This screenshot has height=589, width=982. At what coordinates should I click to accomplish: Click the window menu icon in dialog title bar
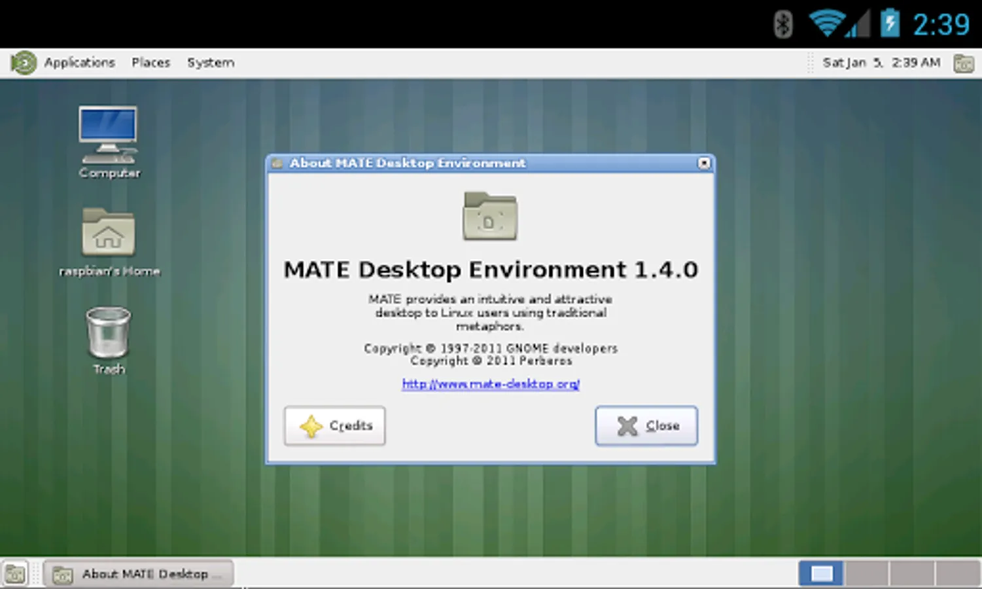point(277,163)
